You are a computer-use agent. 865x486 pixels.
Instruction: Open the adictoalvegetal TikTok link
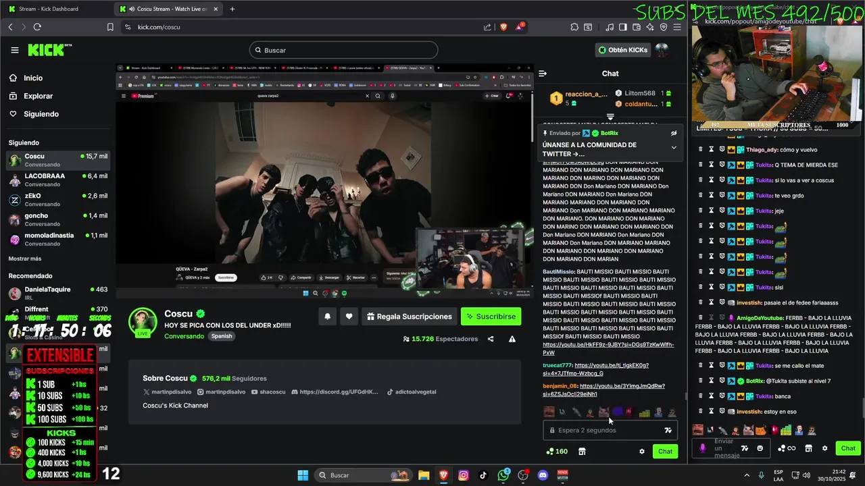pos(412,392)
